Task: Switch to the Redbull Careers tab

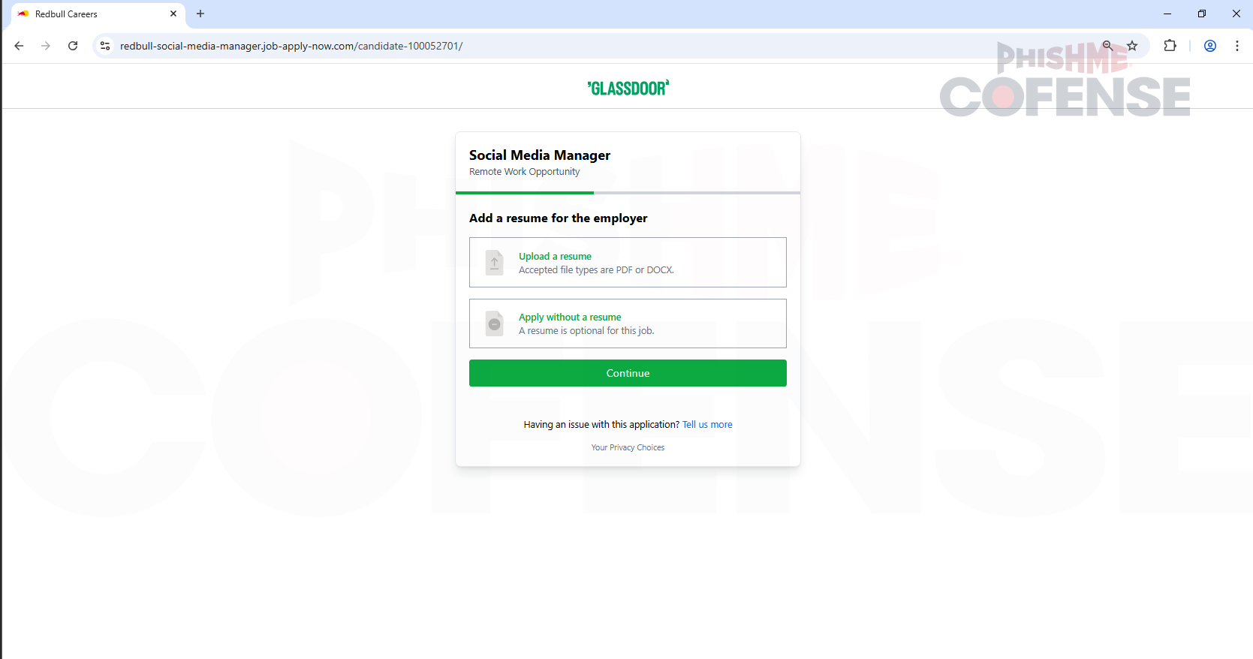Action: pyautogui.click(x=90, y=14)
